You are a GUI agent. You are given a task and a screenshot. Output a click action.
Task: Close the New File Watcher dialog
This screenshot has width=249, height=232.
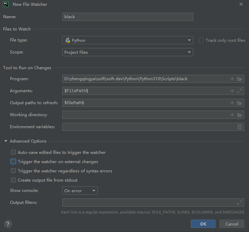point(241,4)
